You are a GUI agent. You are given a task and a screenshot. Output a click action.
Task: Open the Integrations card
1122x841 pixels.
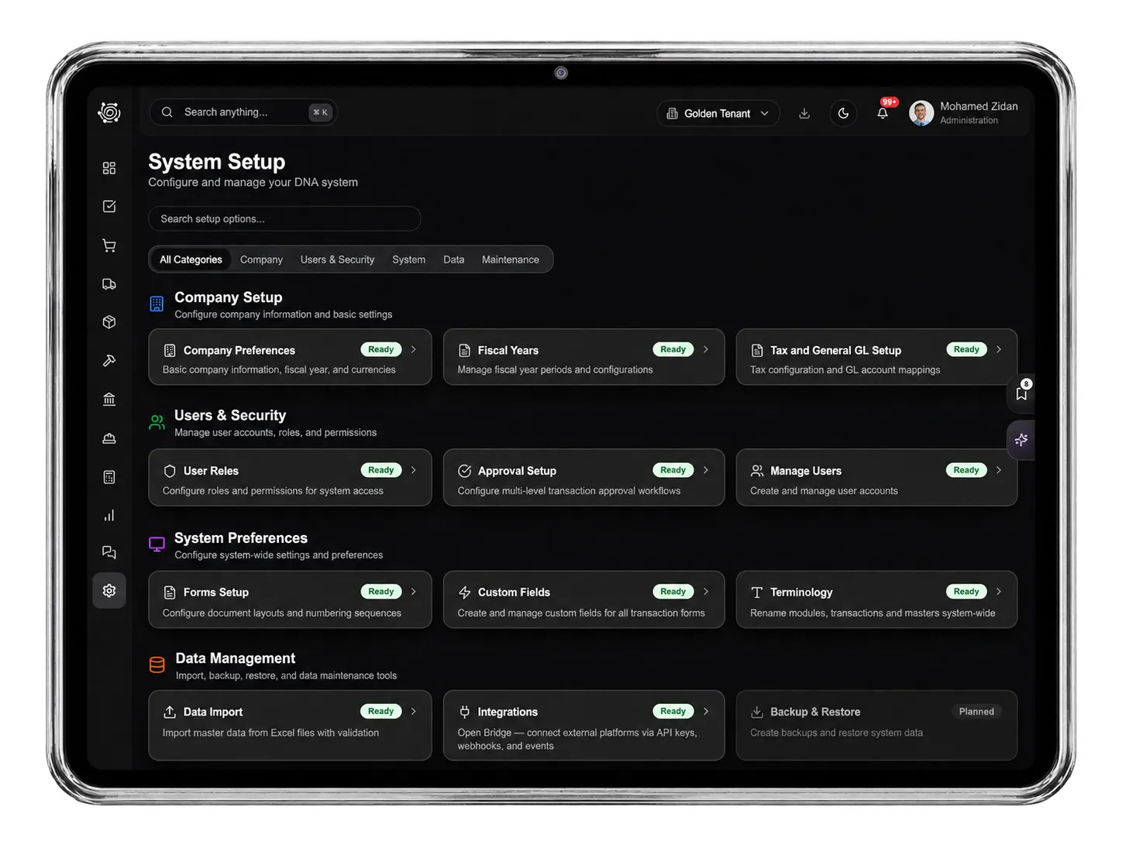583,726
